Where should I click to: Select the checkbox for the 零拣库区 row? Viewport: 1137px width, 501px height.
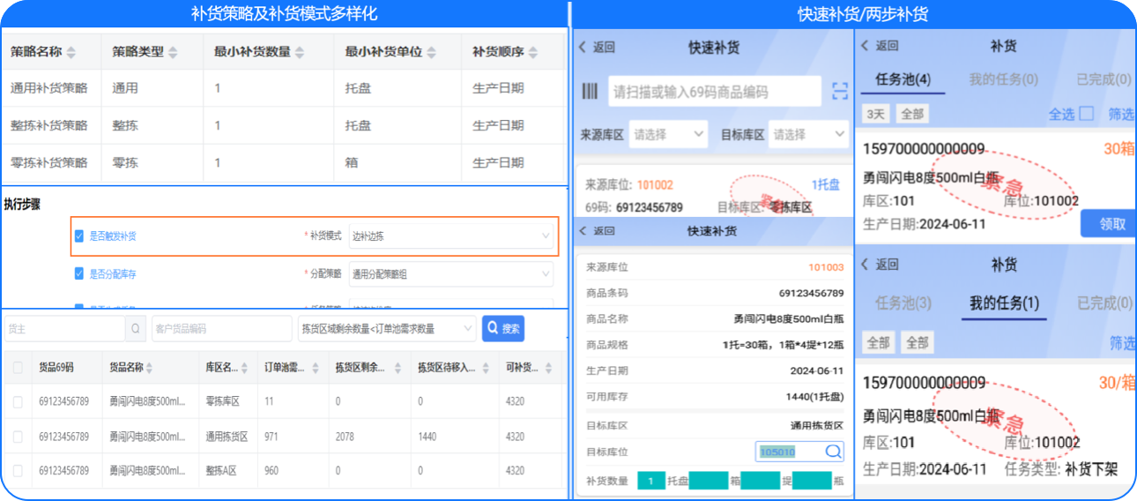point(18,401)
